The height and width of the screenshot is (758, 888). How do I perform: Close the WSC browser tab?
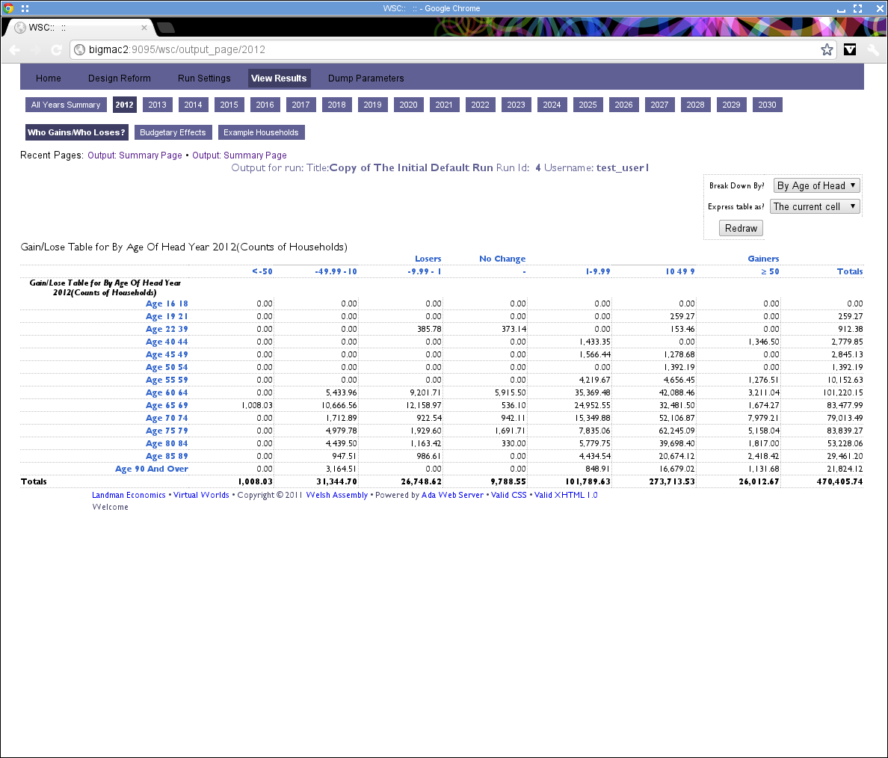(x=144, y=28)
